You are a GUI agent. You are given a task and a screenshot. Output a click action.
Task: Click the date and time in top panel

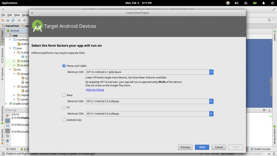tap(138, 3)
